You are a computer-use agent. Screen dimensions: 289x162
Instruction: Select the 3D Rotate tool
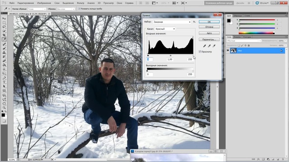coord(4,95)
